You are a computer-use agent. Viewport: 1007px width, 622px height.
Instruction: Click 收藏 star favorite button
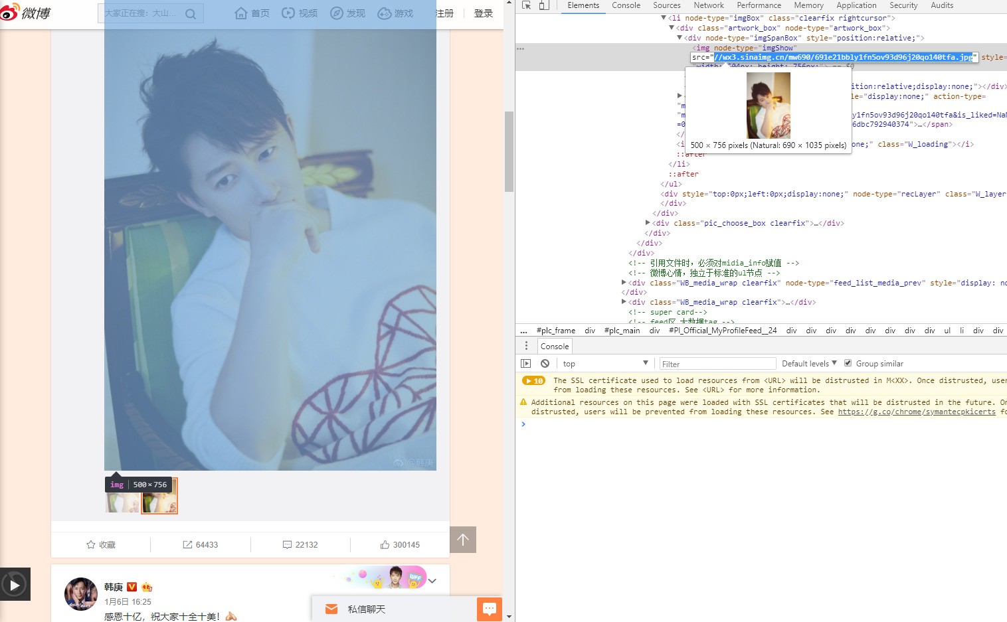click(x=101, y=544)
